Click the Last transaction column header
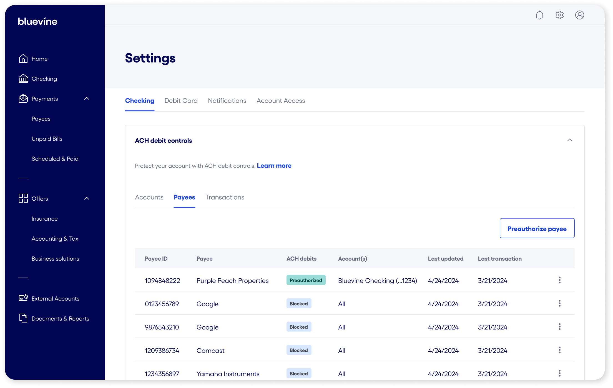This screenshot has height=388, width=613. coord(500,259)
